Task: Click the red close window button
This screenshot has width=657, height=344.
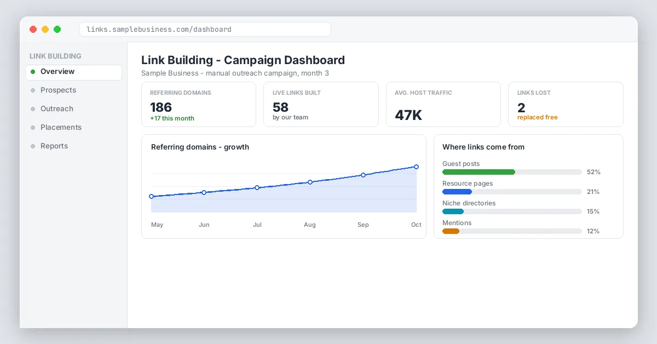Action: [x=33, y=30]
